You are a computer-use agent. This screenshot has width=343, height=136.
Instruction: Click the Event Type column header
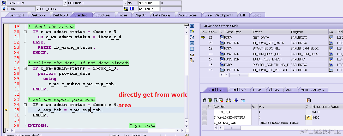pyautogui.click(x=238, y=32)
